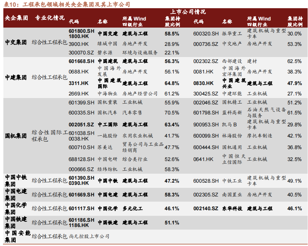This screenshot has height=246, width=308.
Task: Click code 300425.SZ
Action: [x=206, y=94]
